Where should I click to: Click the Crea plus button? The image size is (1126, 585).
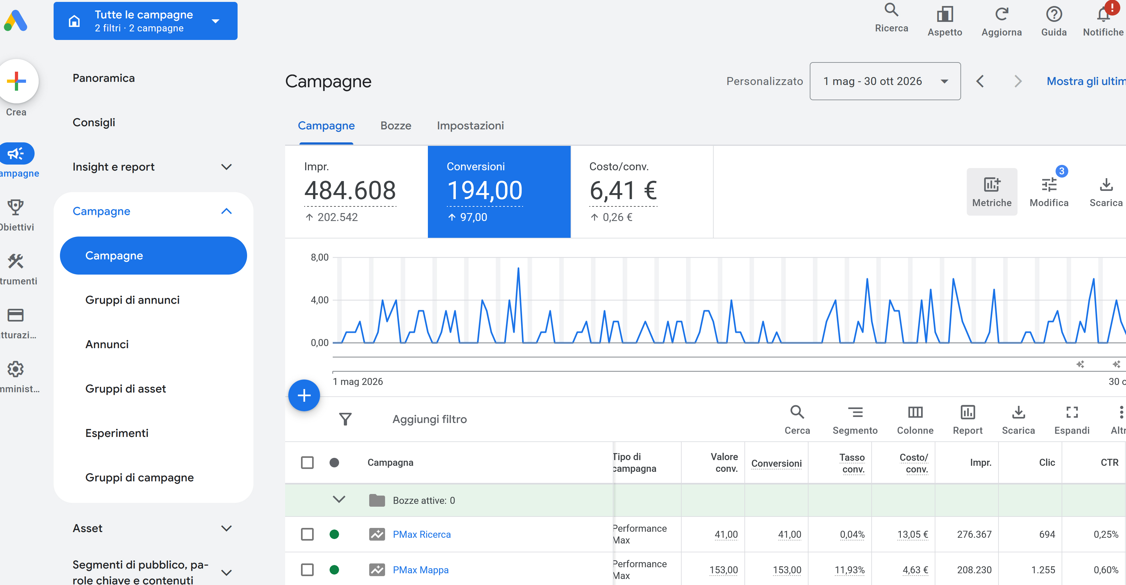point(16,81)
